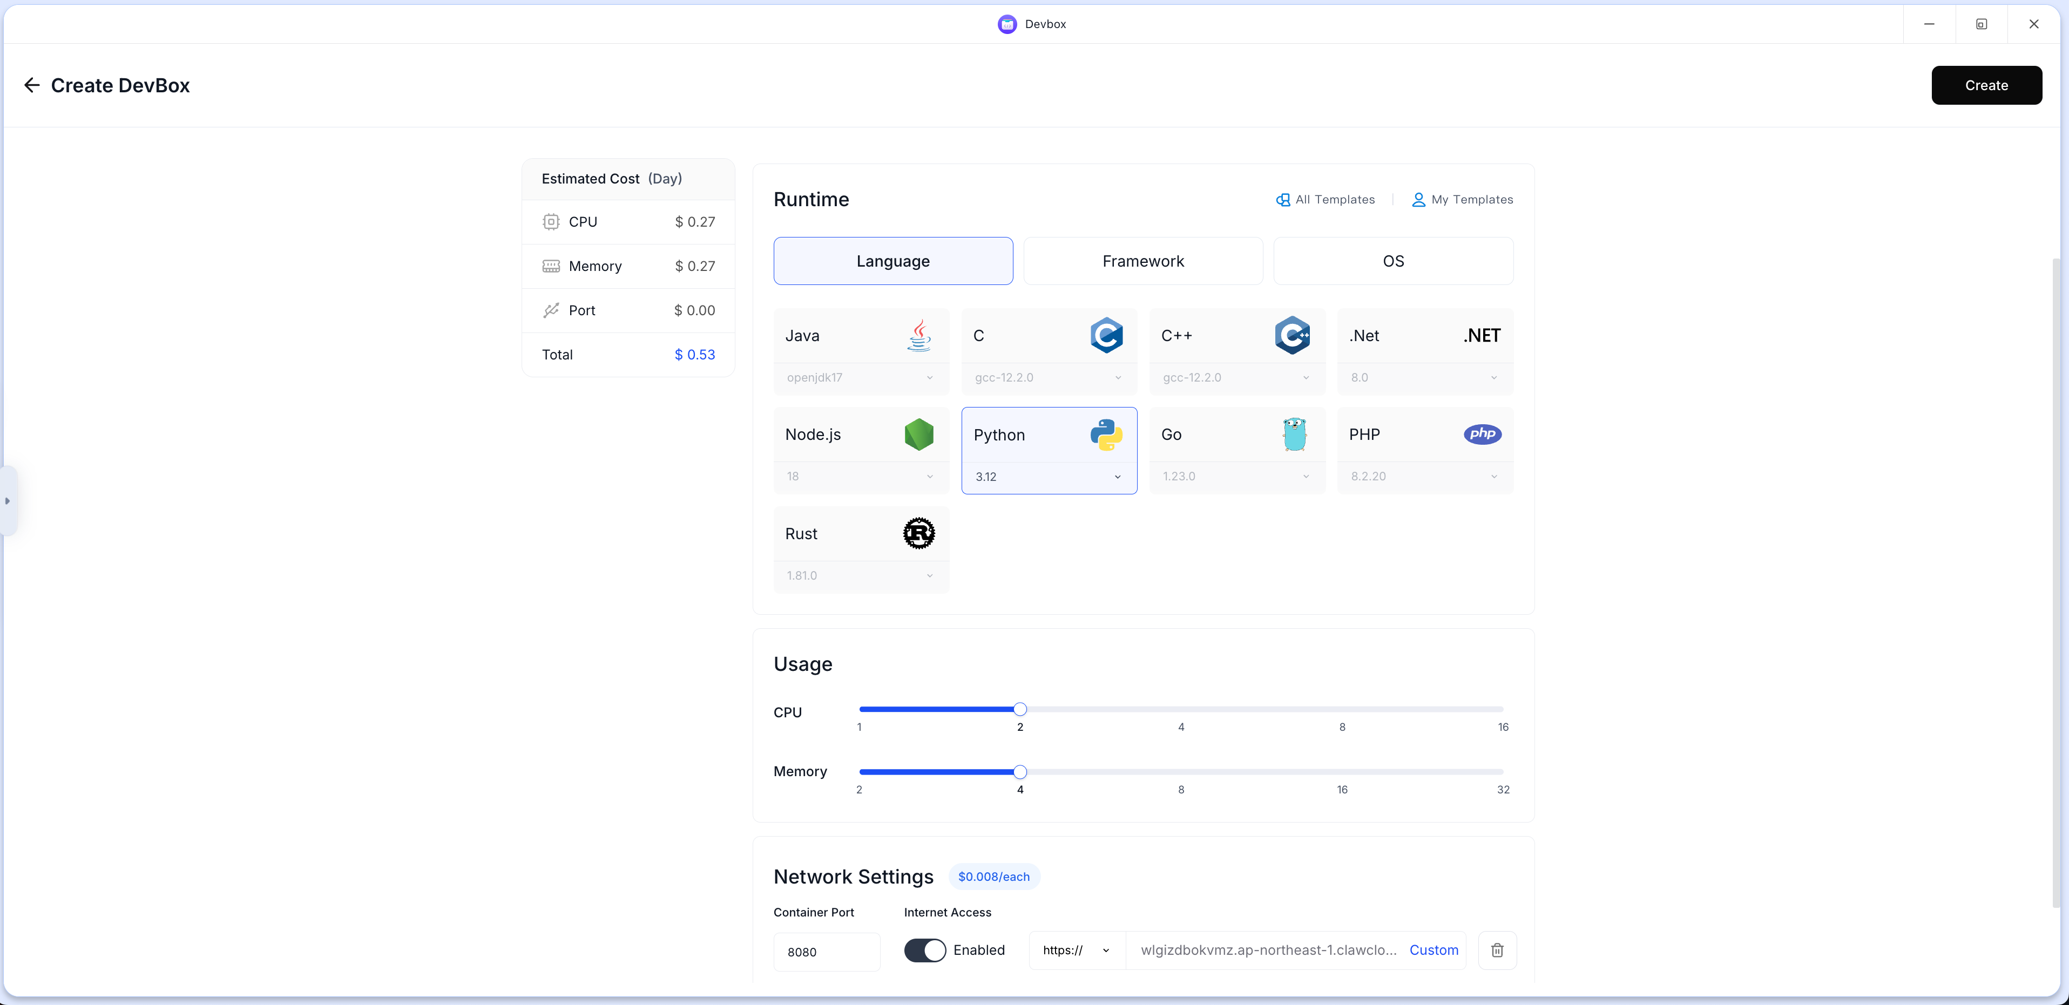Click the Container Port 8080 field

click(827, 952)
